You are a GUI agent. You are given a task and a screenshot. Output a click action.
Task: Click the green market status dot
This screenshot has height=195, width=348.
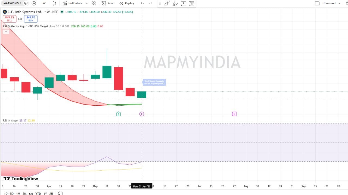(62, 12)
